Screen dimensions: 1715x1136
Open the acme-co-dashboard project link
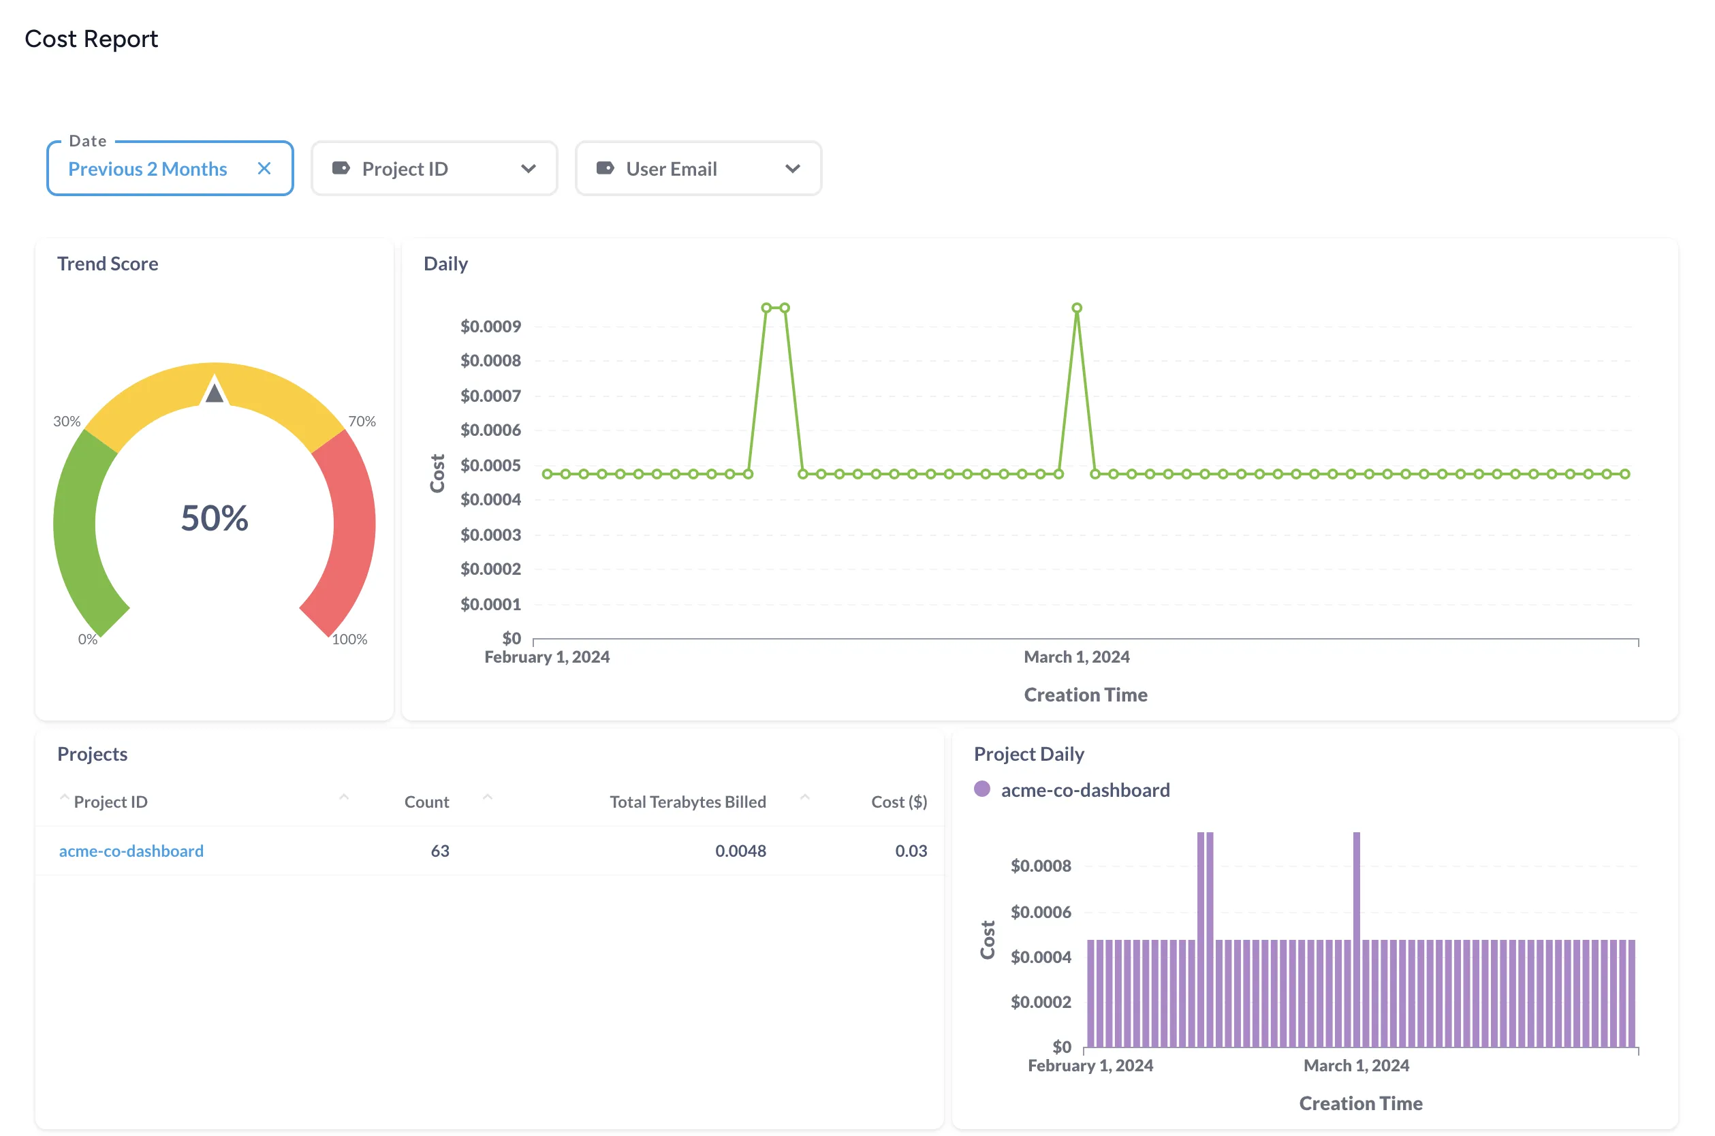tap(131, 851)
